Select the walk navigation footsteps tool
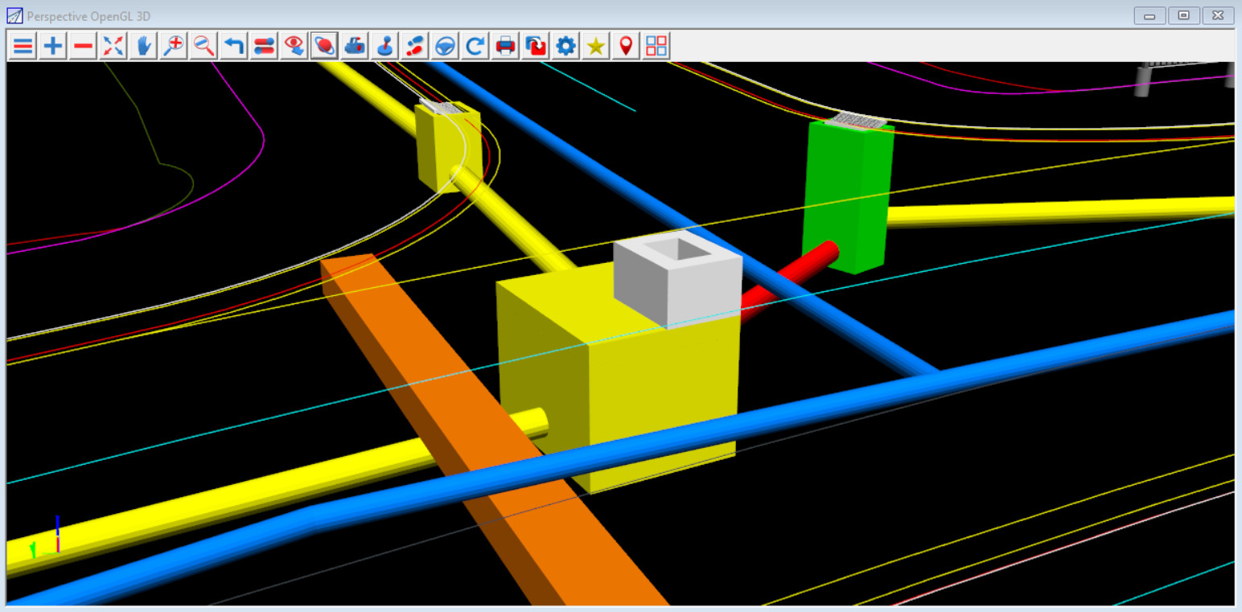The height and width of the screenshot is (612, 1242). [414, 46]
